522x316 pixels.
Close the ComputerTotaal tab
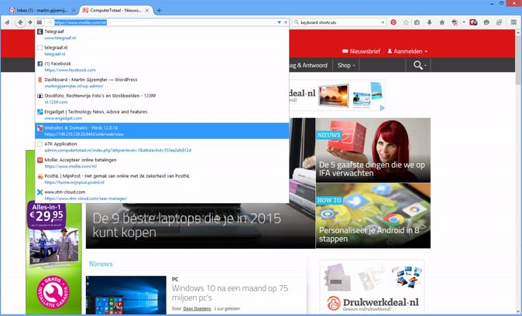coord(147,10)
